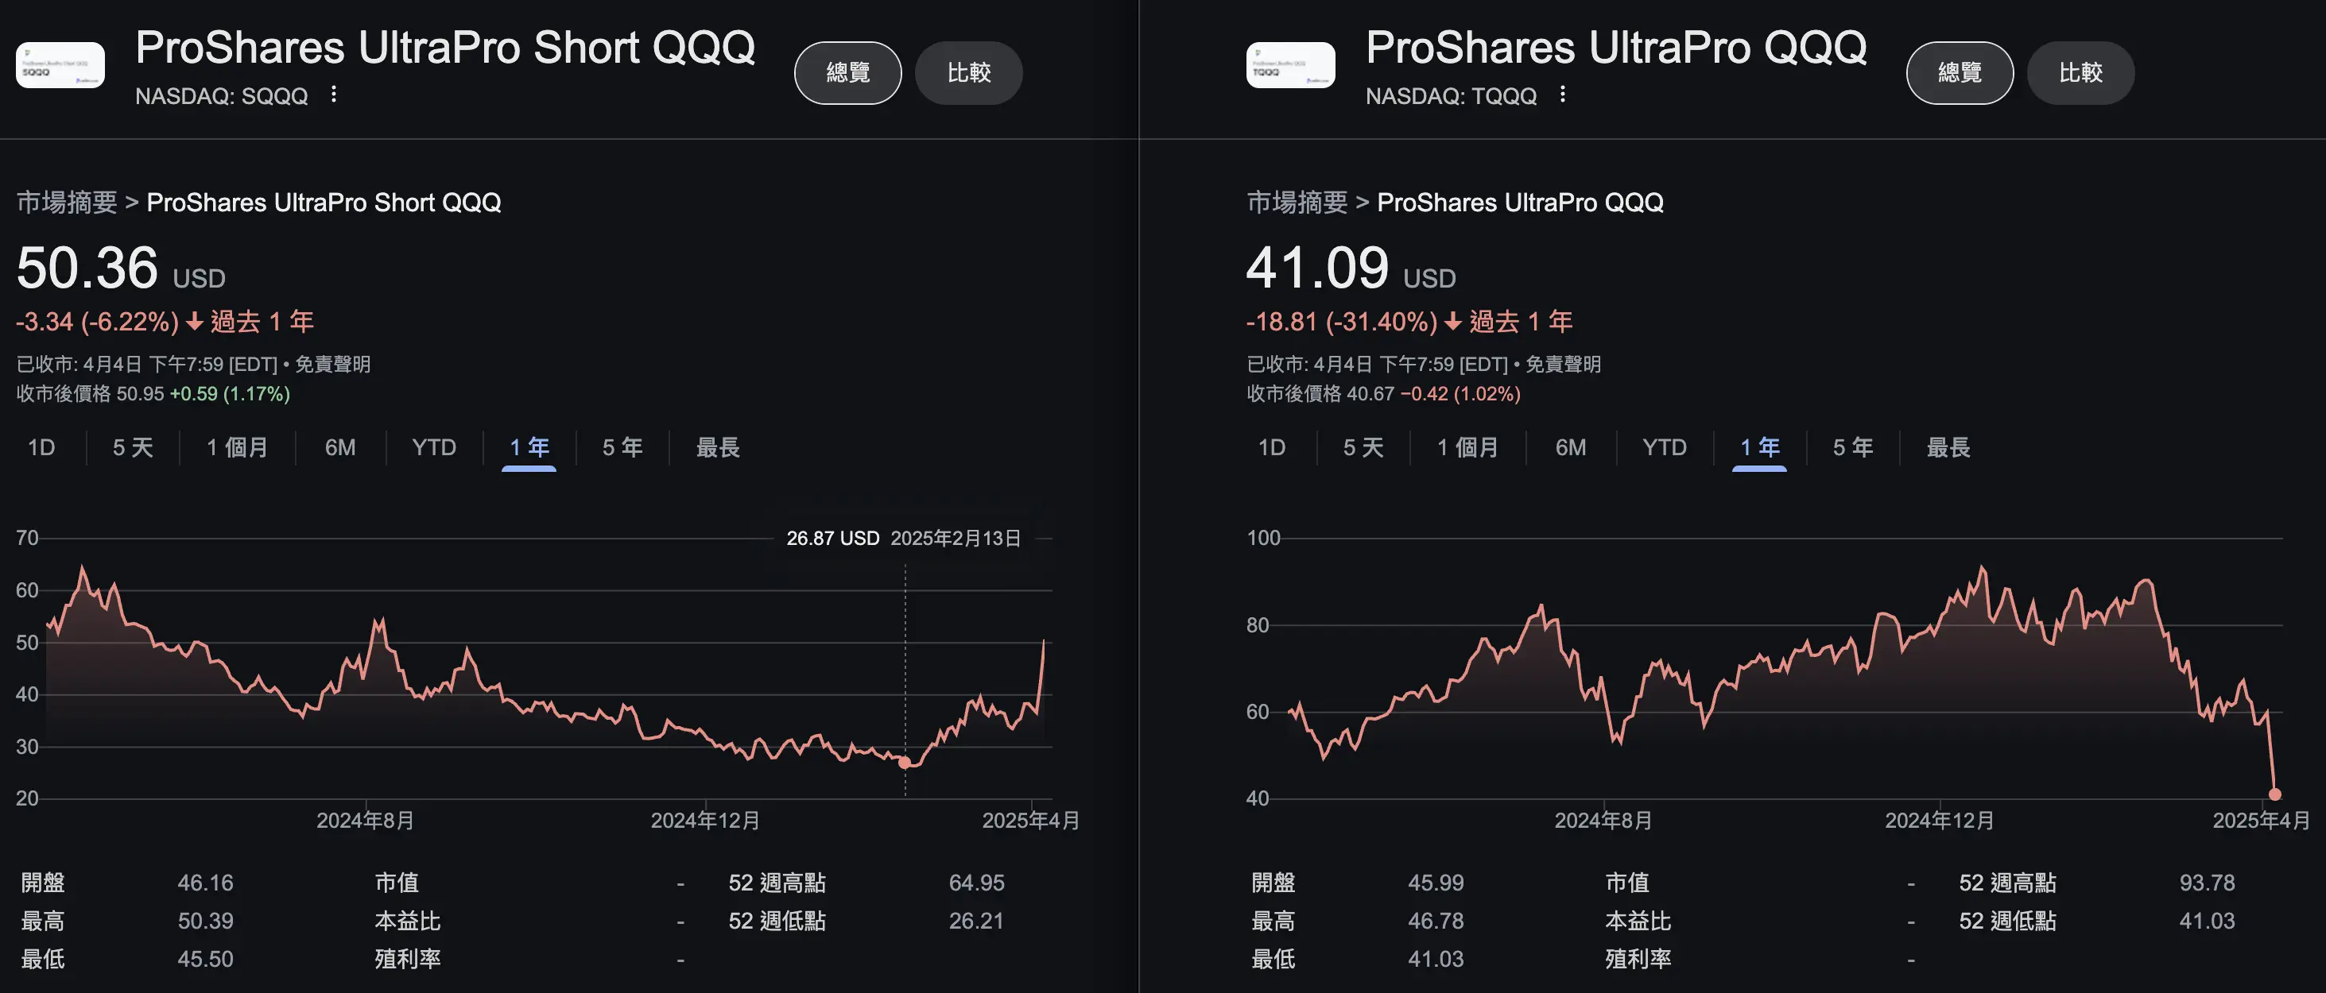Screen dimensions: 2326x993
Task: Click the SQQQ chart data point marker at 2025年2月13日
Action: 905,763
